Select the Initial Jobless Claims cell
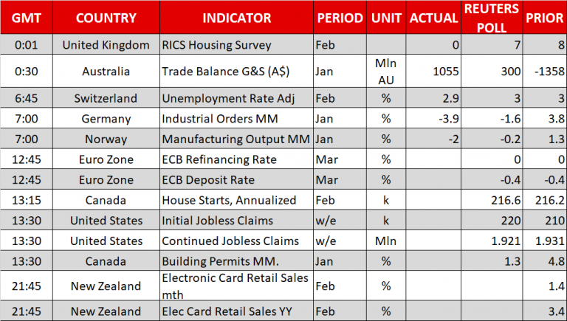The width and height of the screenshot is (567, 321). (x=219, y=221)
